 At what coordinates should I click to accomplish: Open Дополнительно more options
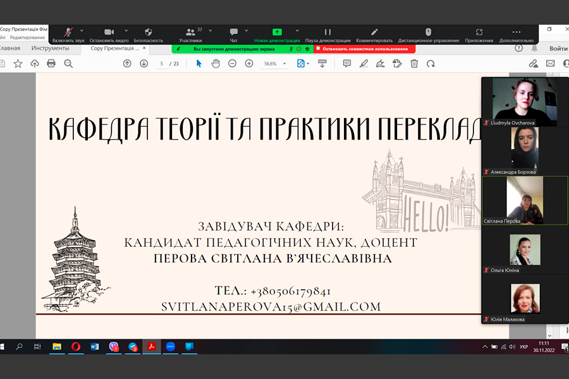click(x=517, y=35)
